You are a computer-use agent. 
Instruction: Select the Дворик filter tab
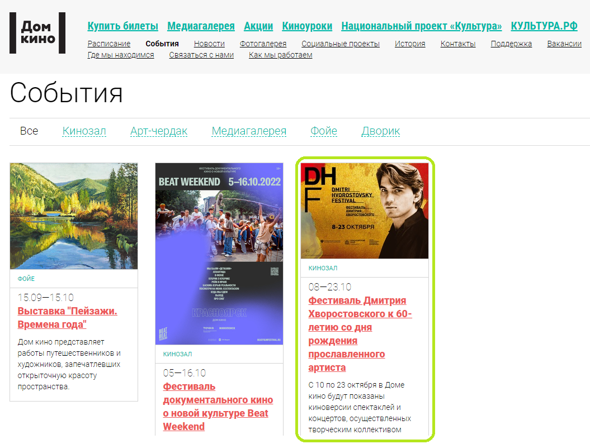coord(380,131)
